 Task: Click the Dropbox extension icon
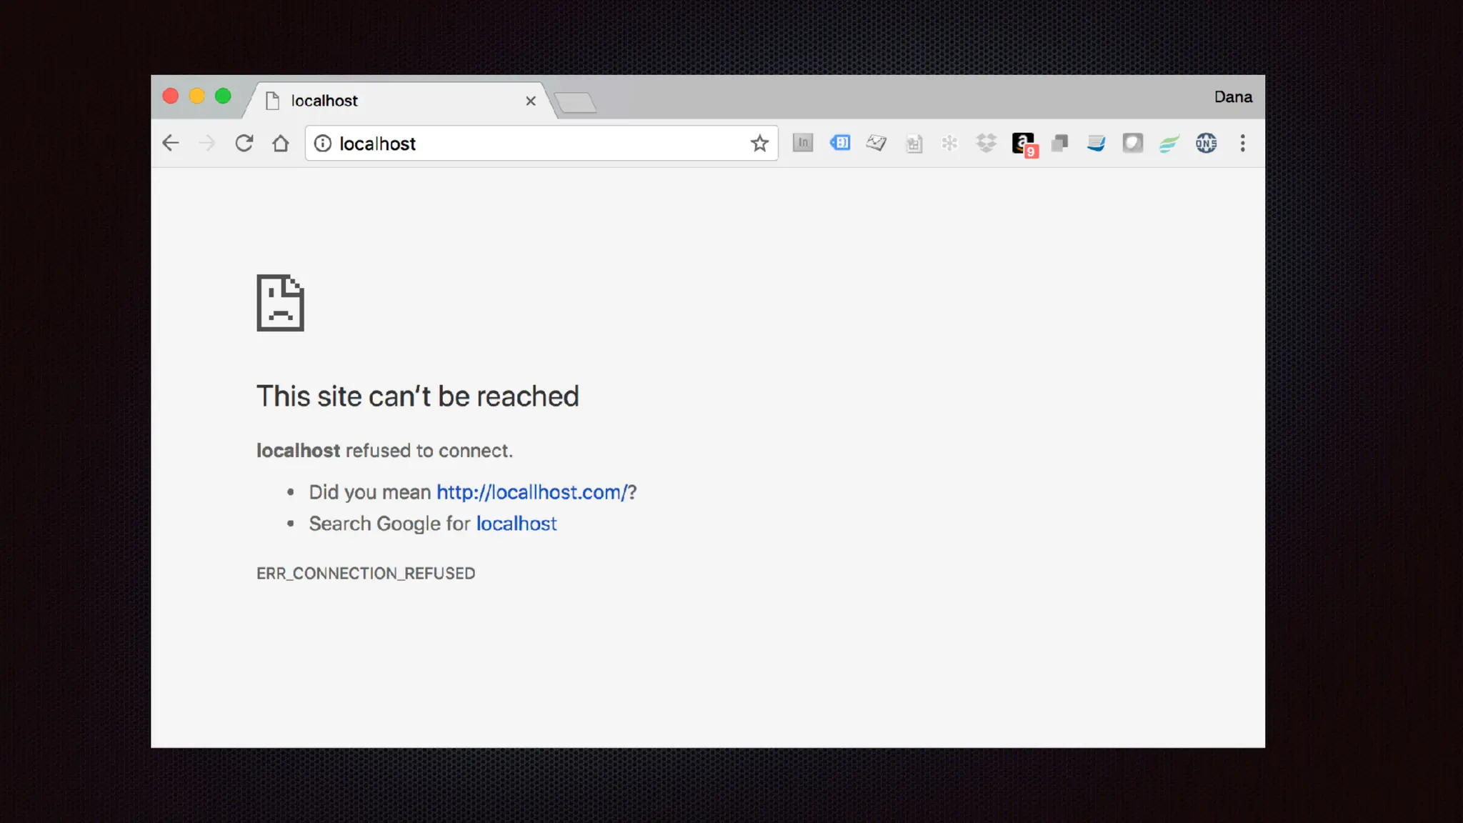point(986,144)
